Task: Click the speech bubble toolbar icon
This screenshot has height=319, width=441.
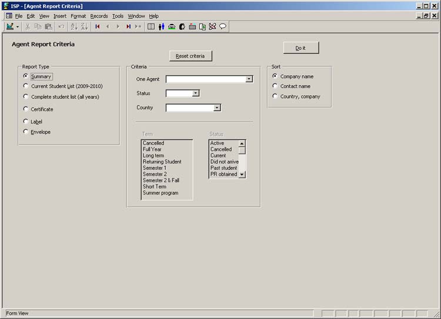Action: tap(223, 26)
